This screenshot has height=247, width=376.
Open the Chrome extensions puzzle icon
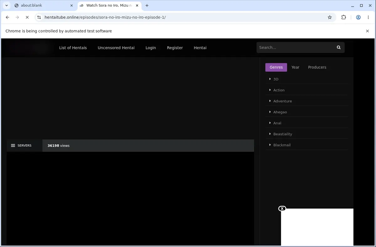(x=344, y=17)
